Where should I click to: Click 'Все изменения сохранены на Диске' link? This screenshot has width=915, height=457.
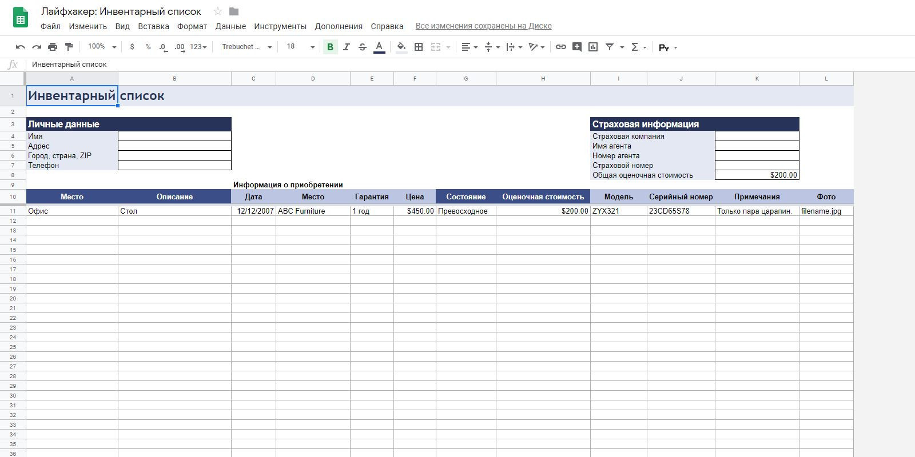[483, 26]
